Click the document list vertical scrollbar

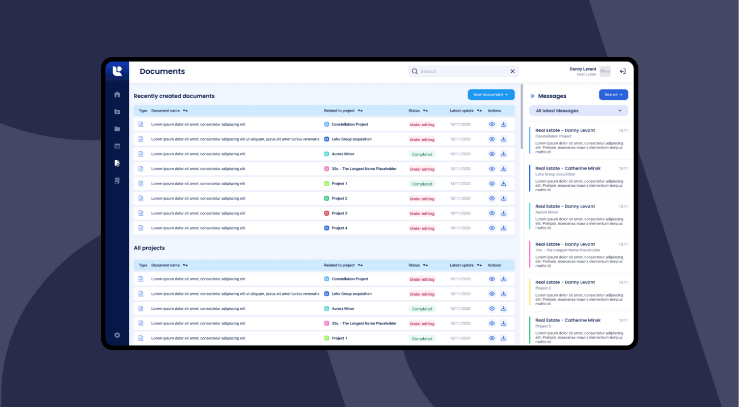[522, 117]
